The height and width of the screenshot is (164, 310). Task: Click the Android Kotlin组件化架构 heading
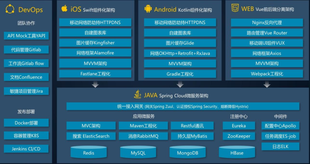183,9
